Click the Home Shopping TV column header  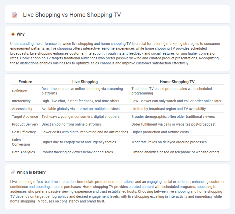177,82
